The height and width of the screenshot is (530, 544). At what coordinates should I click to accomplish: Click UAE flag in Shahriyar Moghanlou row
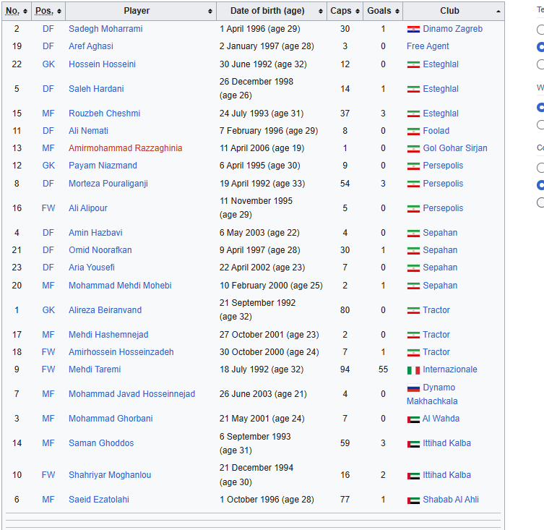pyautogui.click(x=413, y=476)
